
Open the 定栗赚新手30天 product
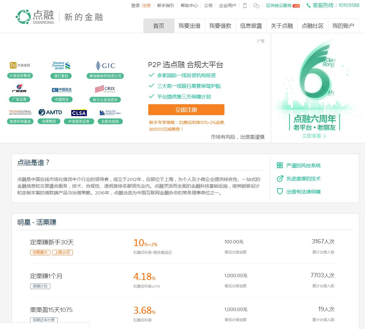[x=52, y=242]
